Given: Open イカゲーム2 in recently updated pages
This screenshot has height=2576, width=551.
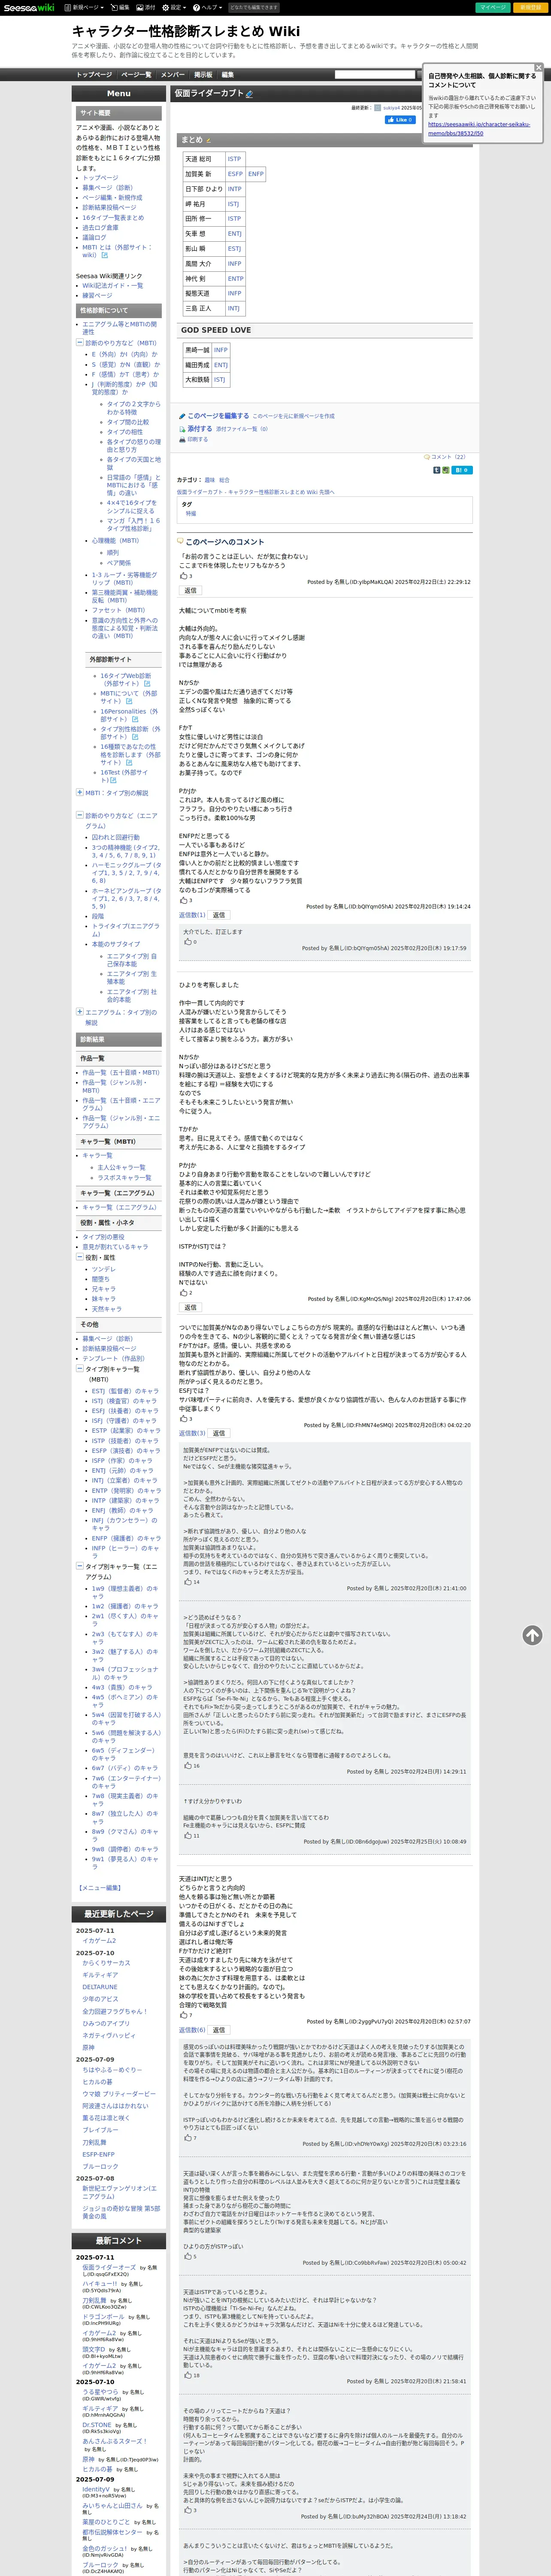Looking at the screenshot, I should coord(99,1940).
